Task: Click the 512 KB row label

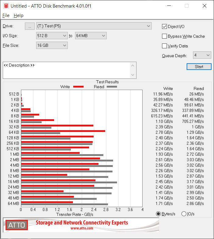Action: click(13, 149)
